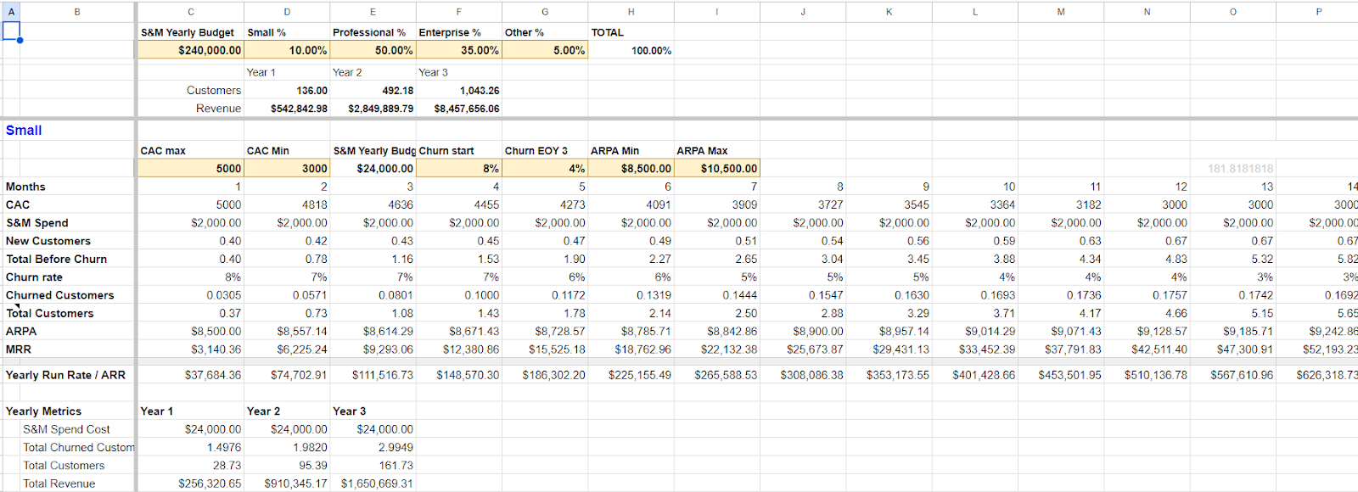Select the $1,650,669.31 Total Revenue cell
The width and height of the screenshot is (1358, 492).
373,484
